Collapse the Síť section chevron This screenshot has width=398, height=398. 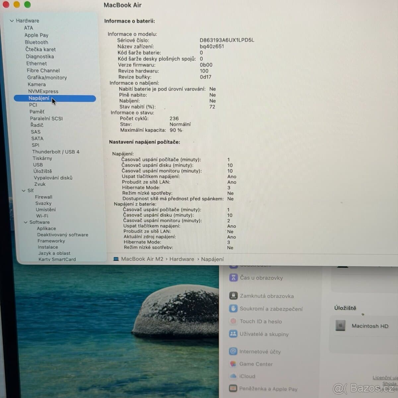[x=24, y=191]
